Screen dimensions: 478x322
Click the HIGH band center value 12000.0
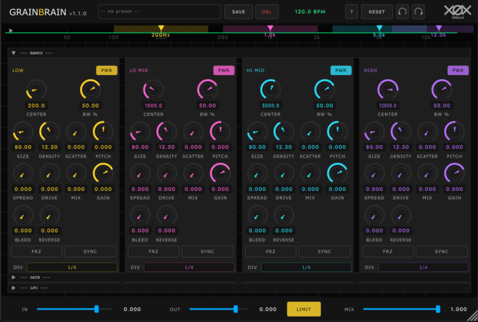[388, 106]
